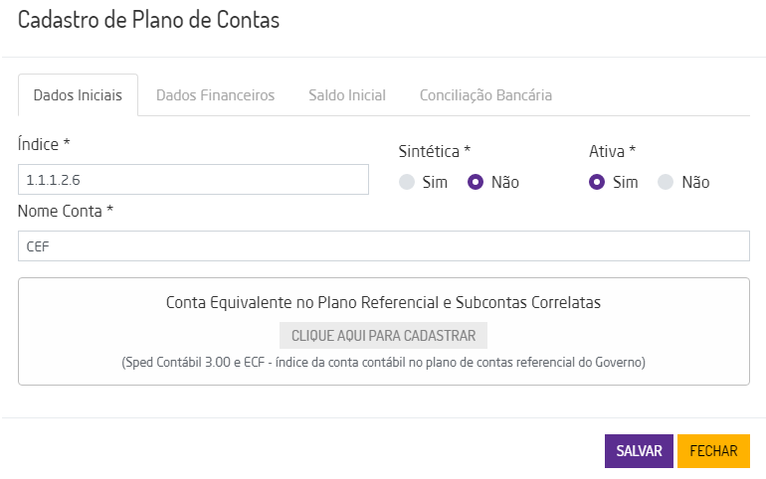The width and height of the screenshot is (766, 479).
Task: Choose Não radio under Sintética
Action: coord(476,182)
